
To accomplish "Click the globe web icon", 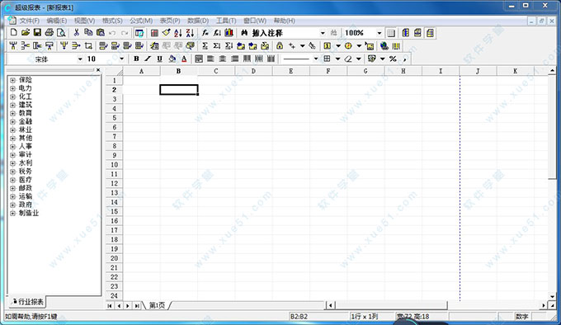I will (384, 45).
